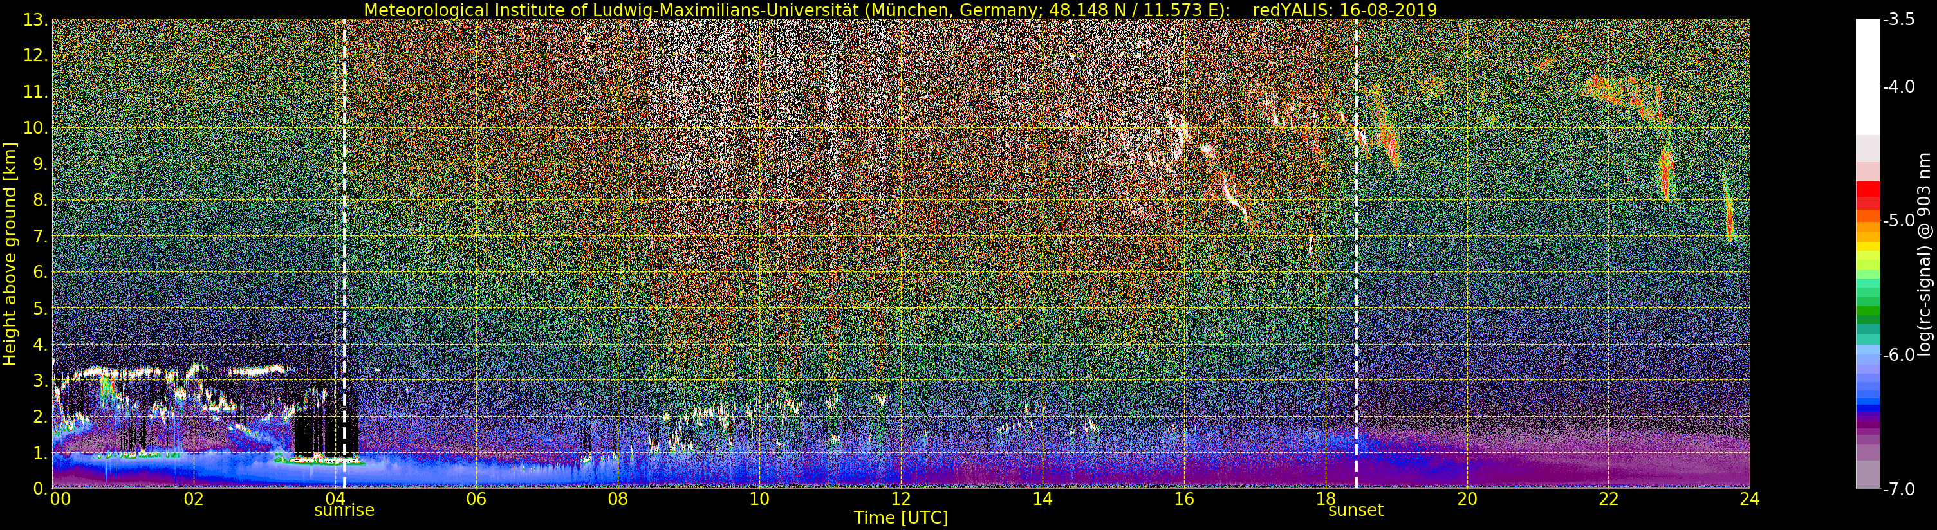Image resolution: width=1937 pixels, height=530 pixels.
Task: Click the '2.' height tick label
Action: pyautogui.click(x=40, y=417)
